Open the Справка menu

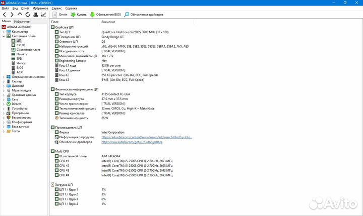[71, 9]
